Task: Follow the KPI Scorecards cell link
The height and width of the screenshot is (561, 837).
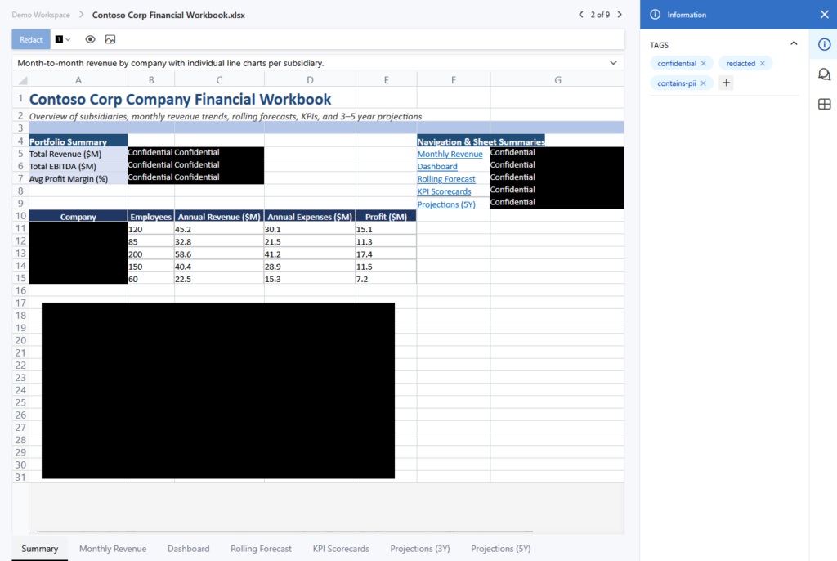Action: [444, 191]
